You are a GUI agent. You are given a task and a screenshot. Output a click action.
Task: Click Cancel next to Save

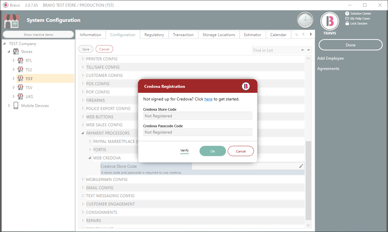(104, 49)
